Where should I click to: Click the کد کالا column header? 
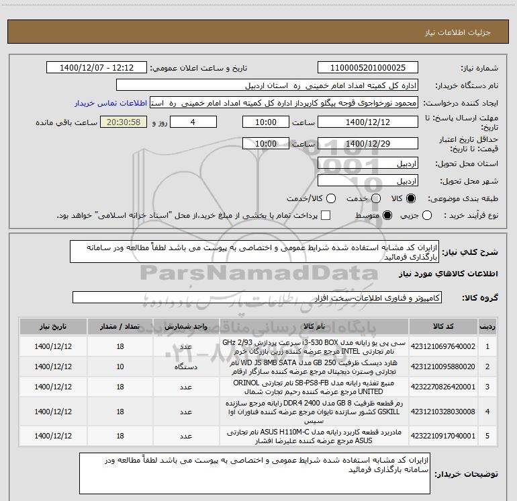[x=443, y=326]
